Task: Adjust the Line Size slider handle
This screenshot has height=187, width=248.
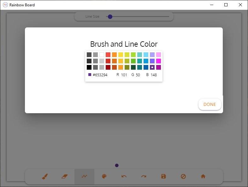Action: [x=110, y=17]
